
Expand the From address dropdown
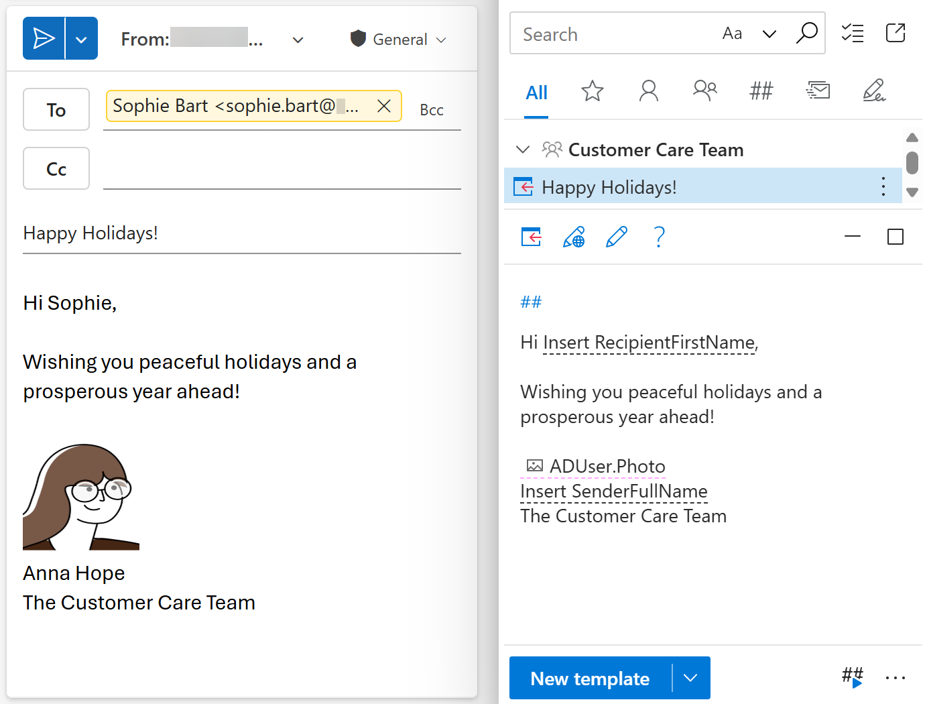point(298,39)
